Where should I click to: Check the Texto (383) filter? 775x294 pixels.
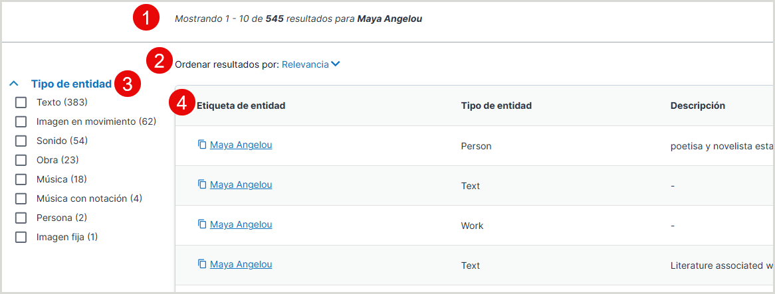[x=21, y=103]
